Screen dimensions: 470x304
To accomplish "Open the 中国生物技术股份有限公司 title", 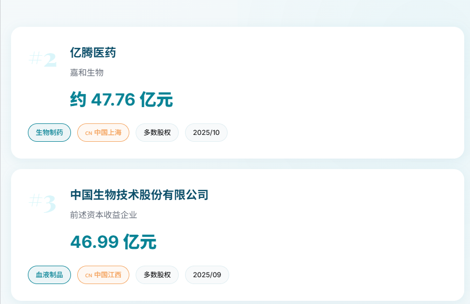I will click(x=139, y=195).
